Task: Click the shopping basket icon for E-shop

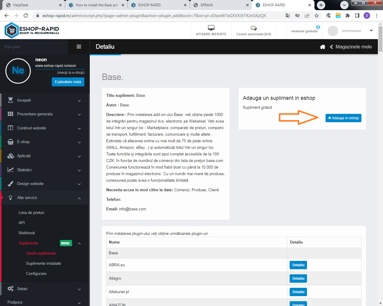Action: pyautogui.click(x=10, y=142)
